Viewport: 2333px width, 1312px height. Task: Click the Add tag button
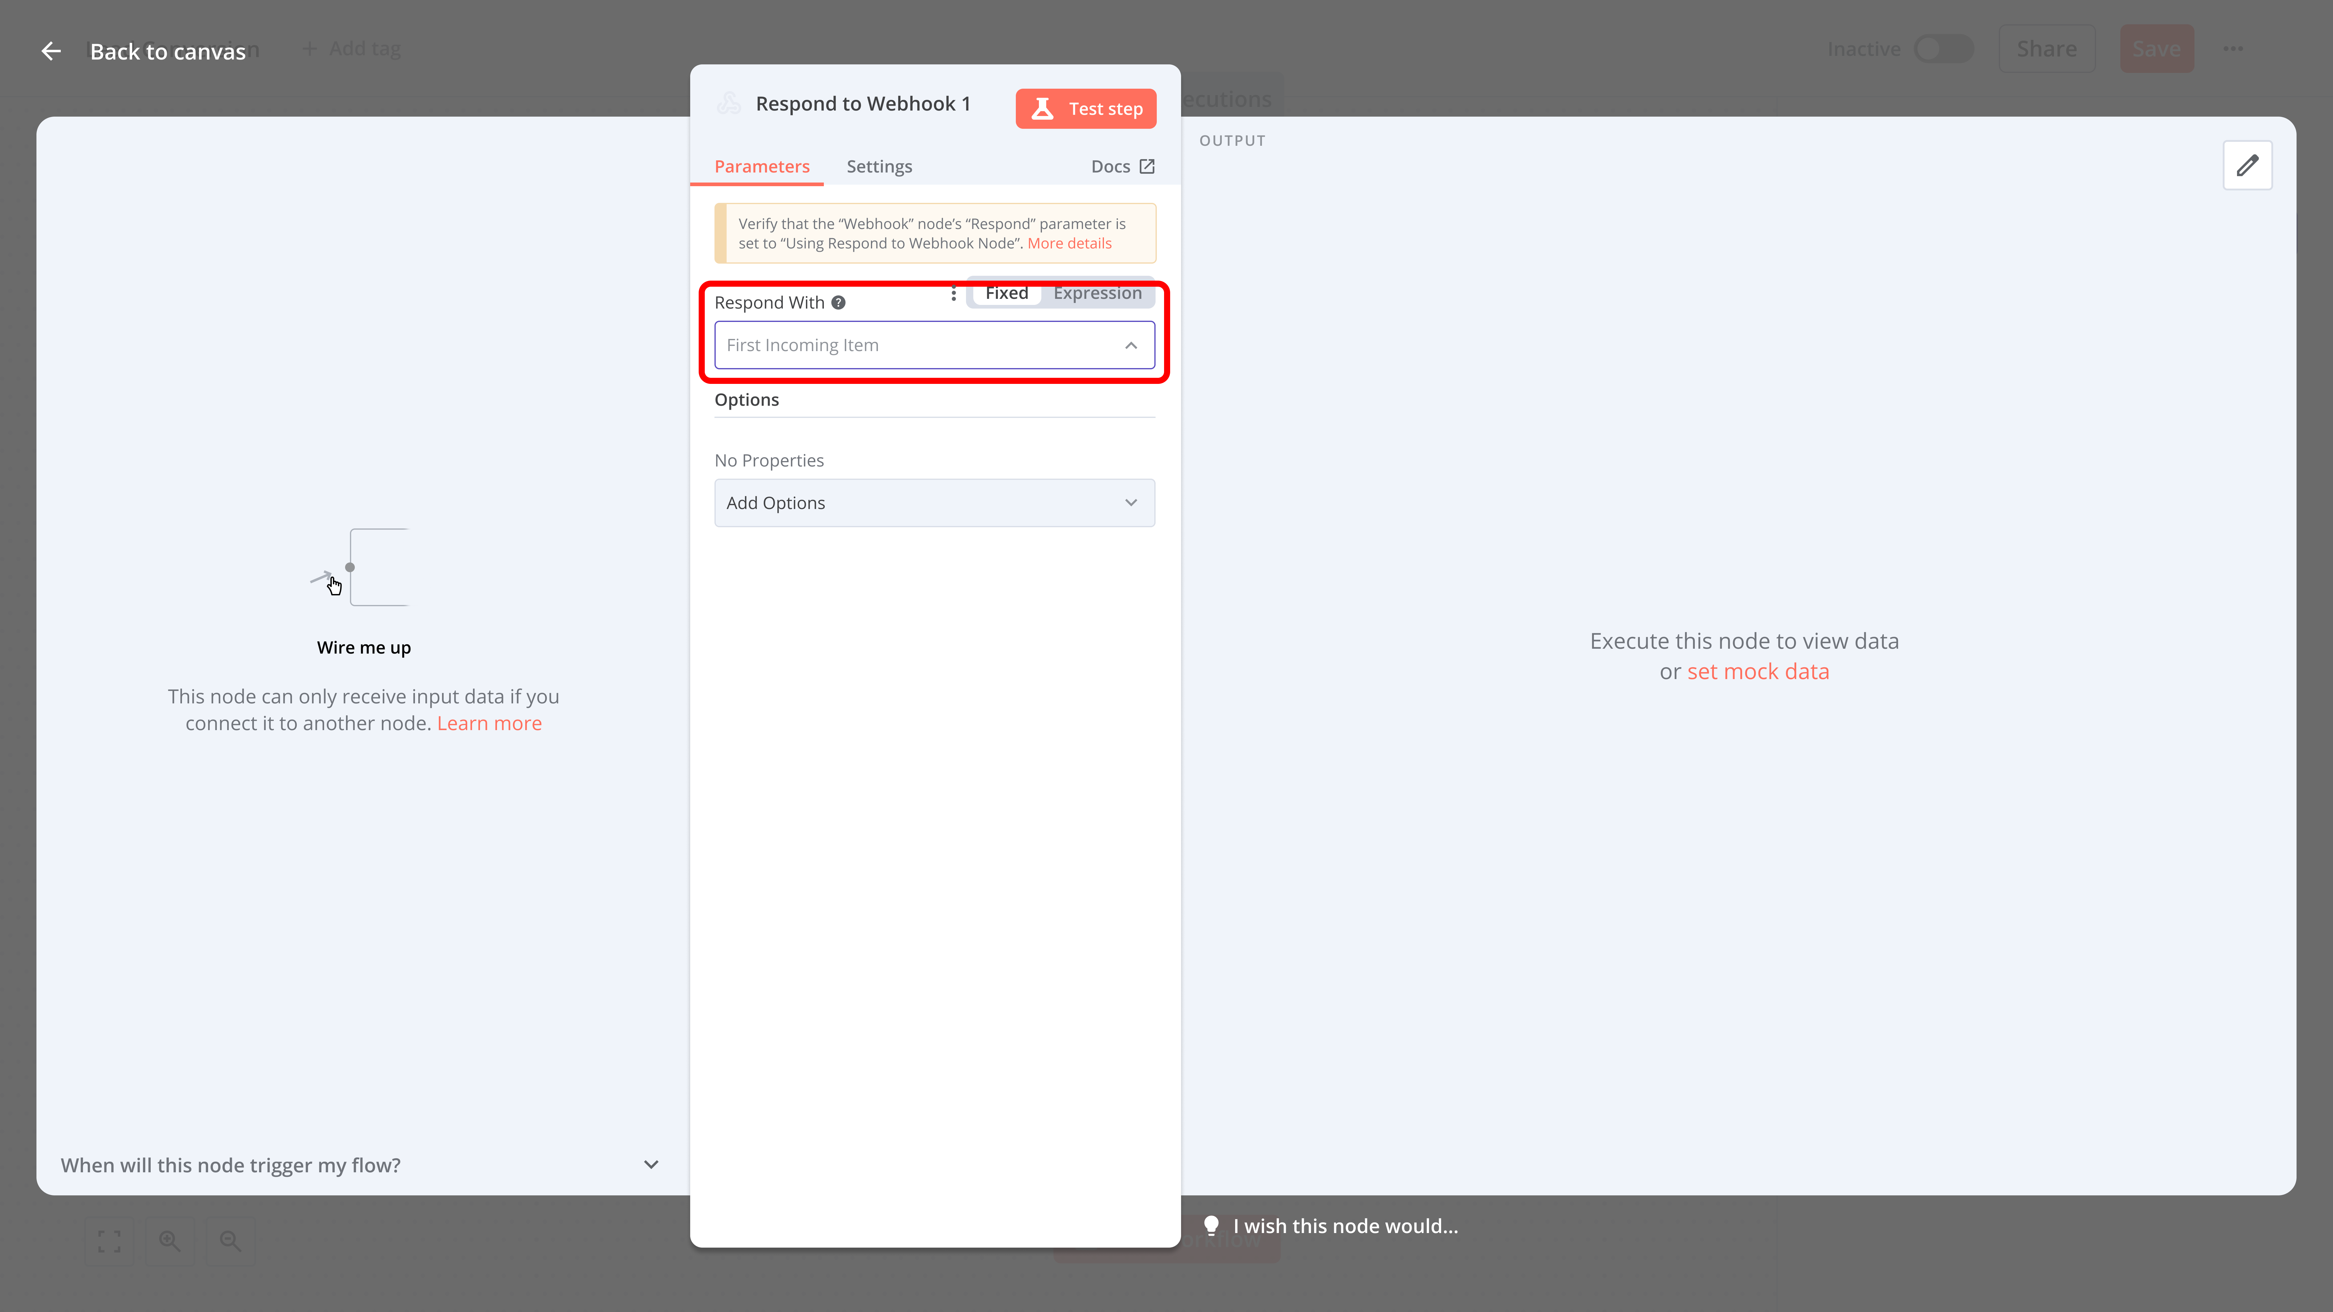(x=351, y=49)
